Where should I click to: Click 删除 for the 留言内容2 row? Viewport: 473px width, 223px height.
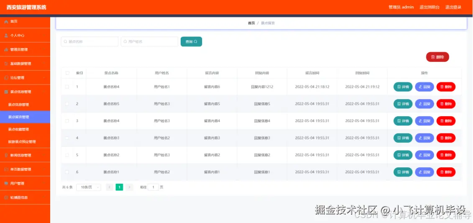pos(446,155)
